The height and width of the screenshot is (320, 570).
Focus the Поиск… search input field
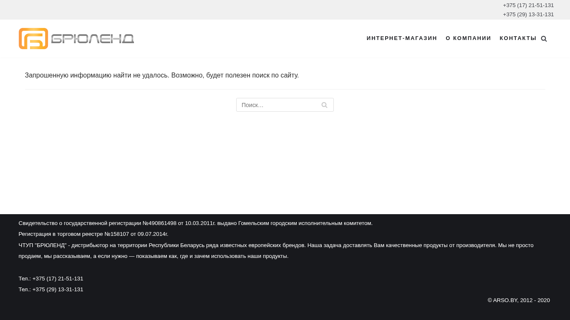(285, 105)
